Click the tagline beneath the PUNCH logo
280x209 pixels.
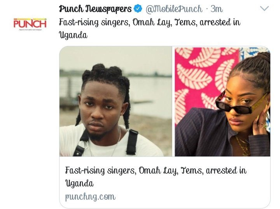coord(30,30)
